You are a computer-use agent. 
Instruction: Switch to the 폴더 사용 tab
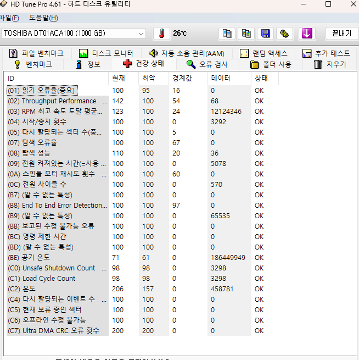coord(271,64)
